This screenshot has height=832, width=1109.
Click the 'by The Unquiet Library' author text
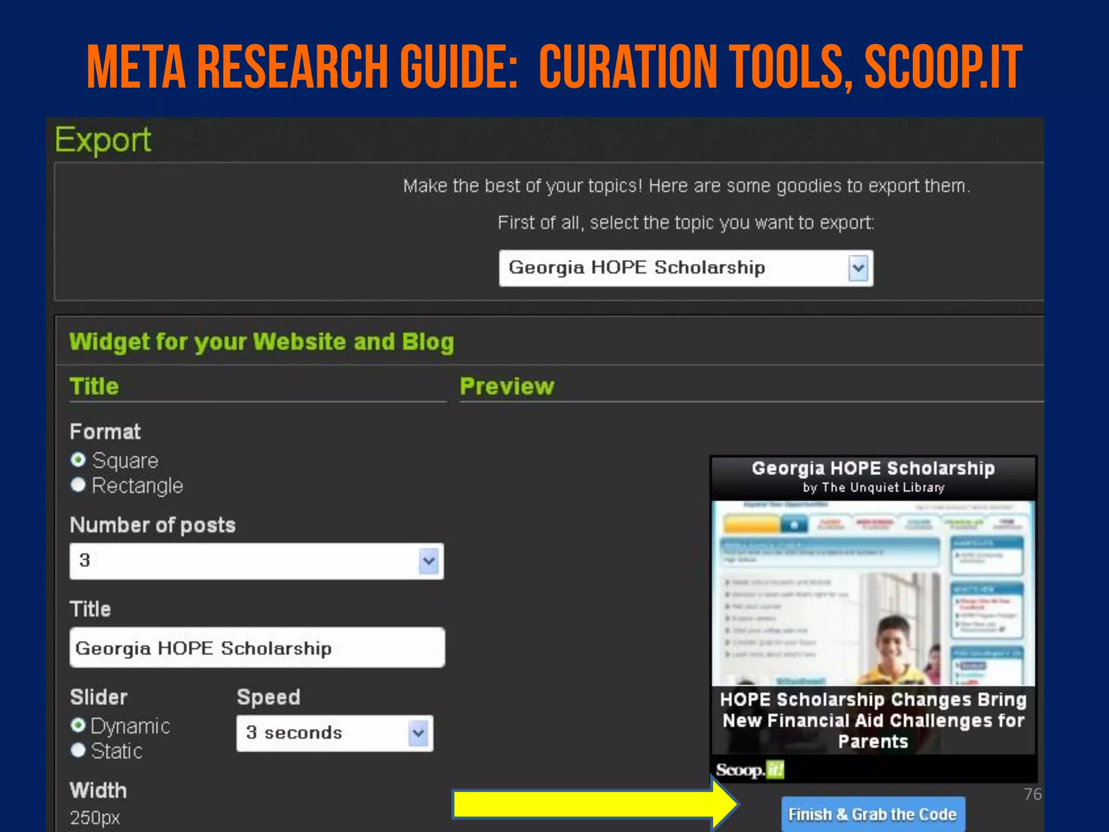click(x=872, y=487)
